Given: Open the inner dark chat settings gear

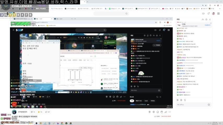Looking at the screenshot, I should click(157, 35).
